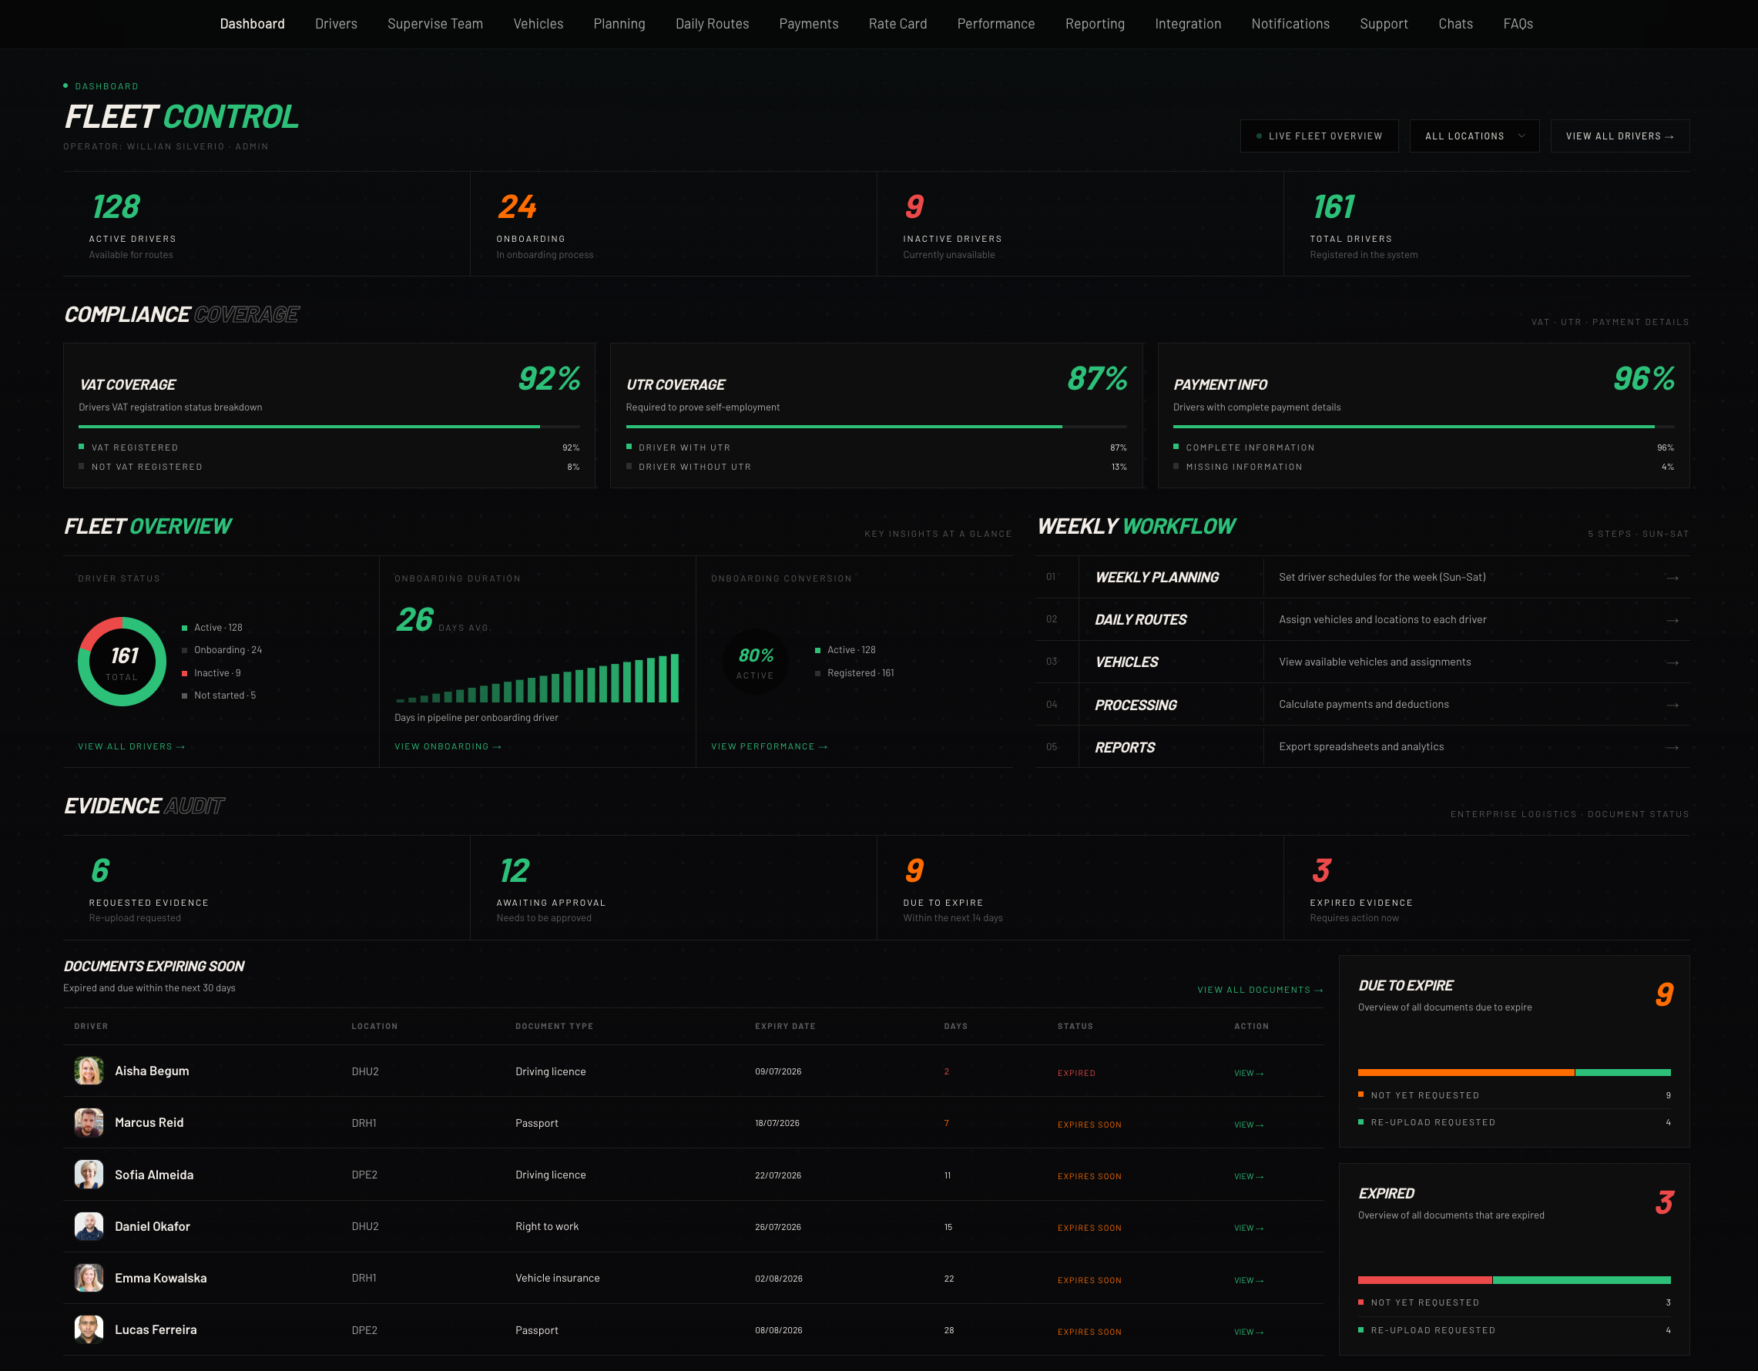Click the Expired card red bar
This screenshot has width=1758, height=1371.
click(1424, 1280)
